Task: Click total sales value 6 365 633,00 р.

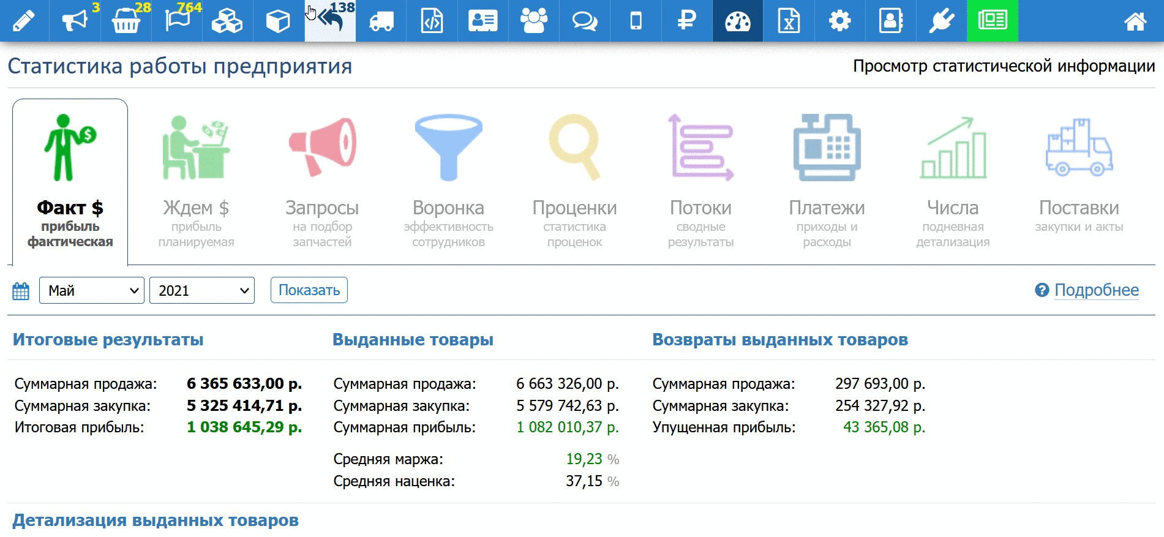Action: 244,384
